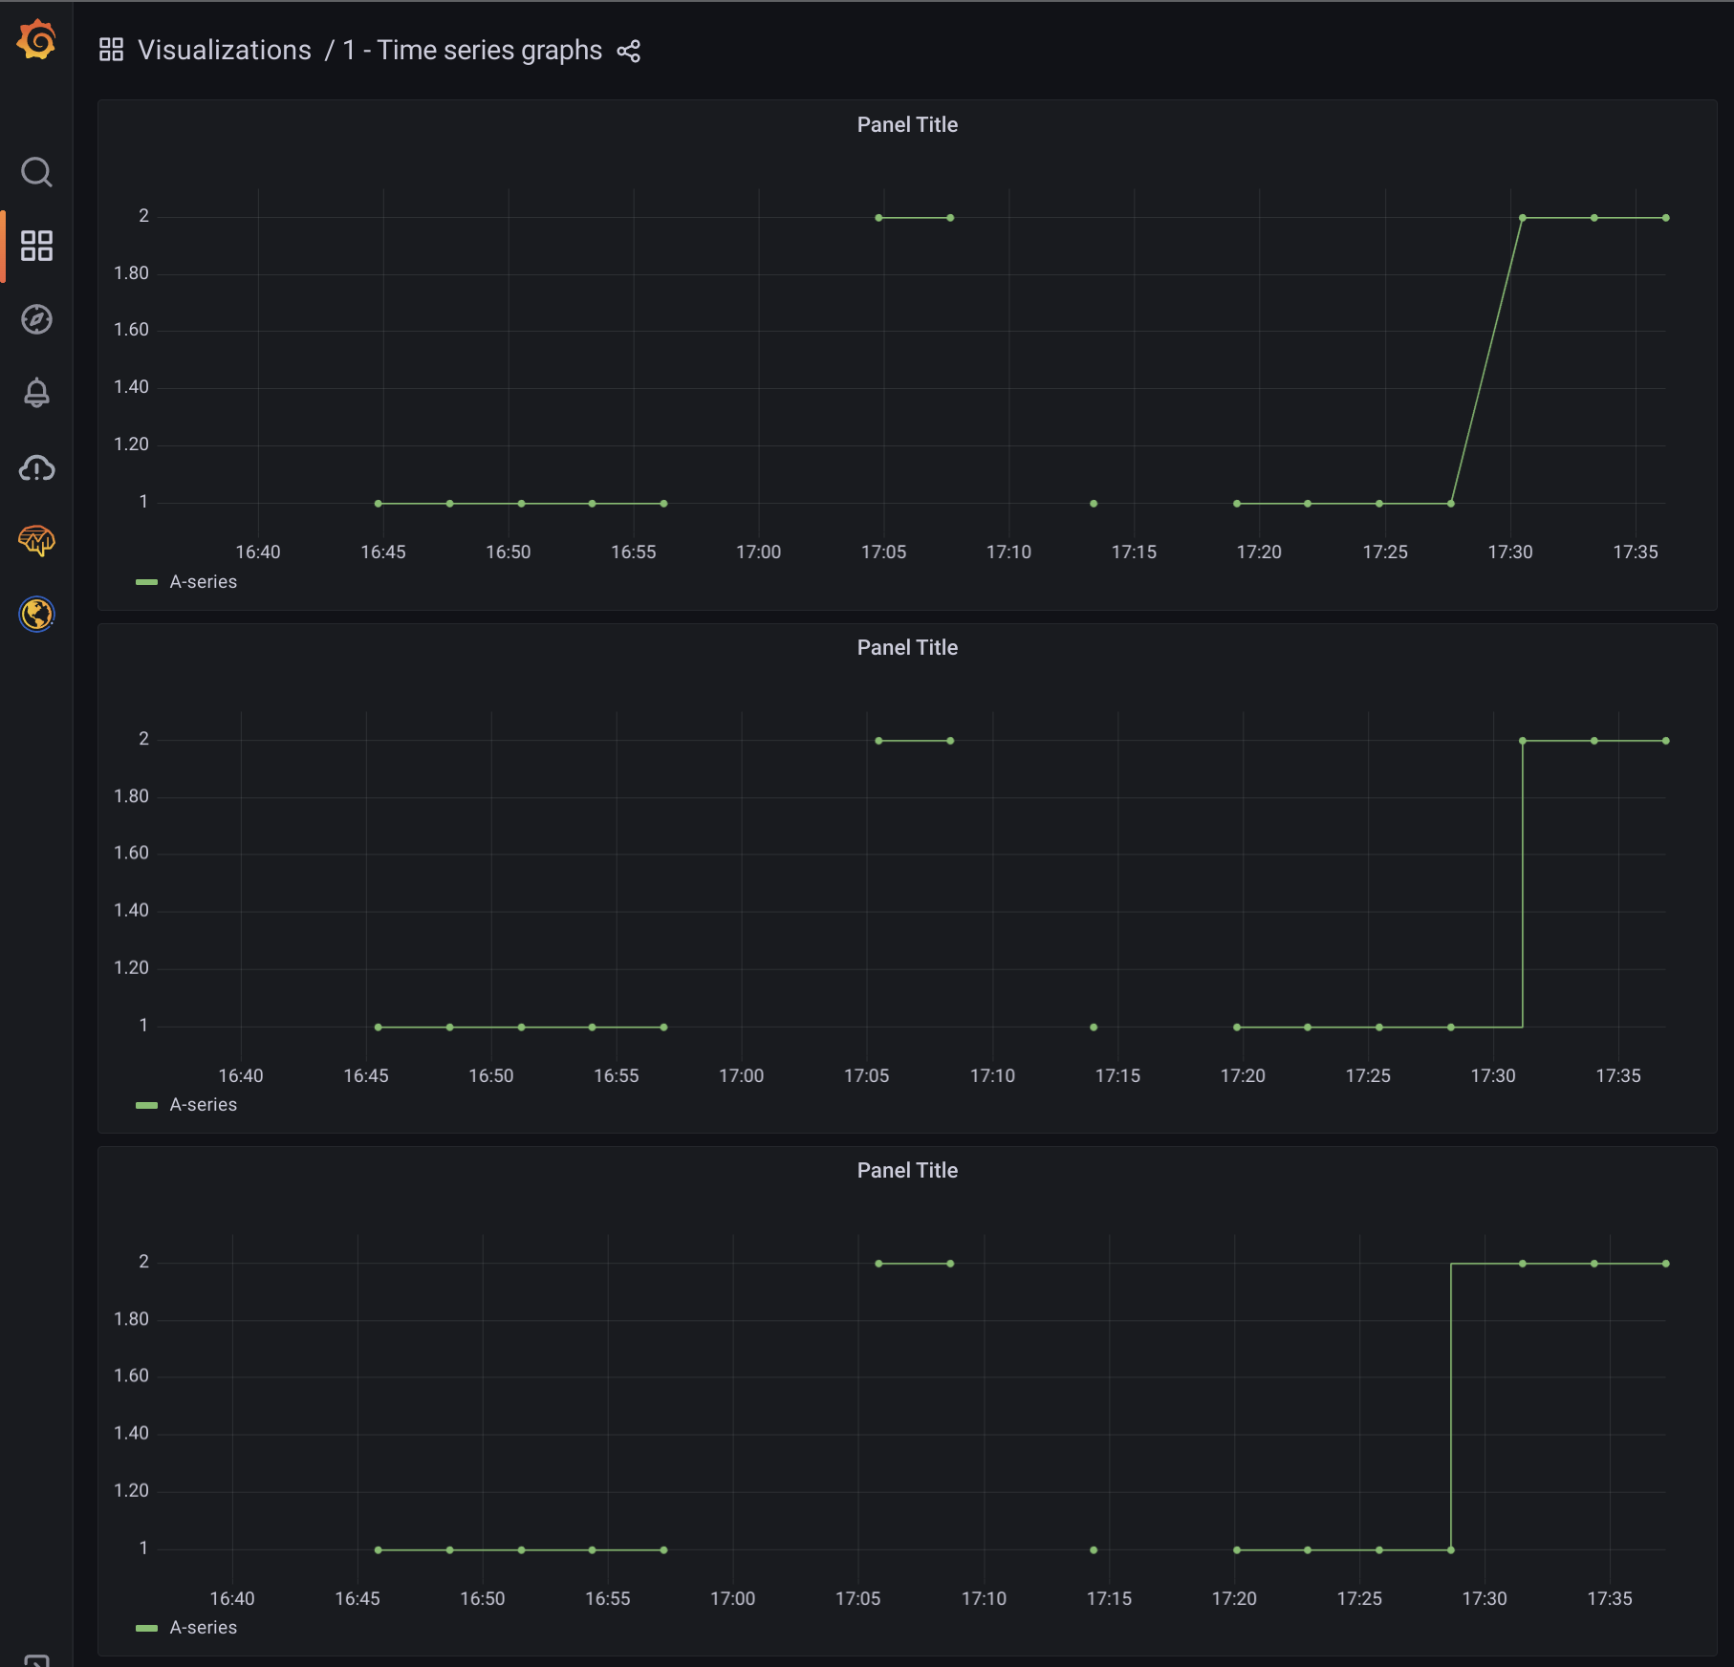Open the Search dashboards icon
1734x1667 pixels.
[37, 173]
